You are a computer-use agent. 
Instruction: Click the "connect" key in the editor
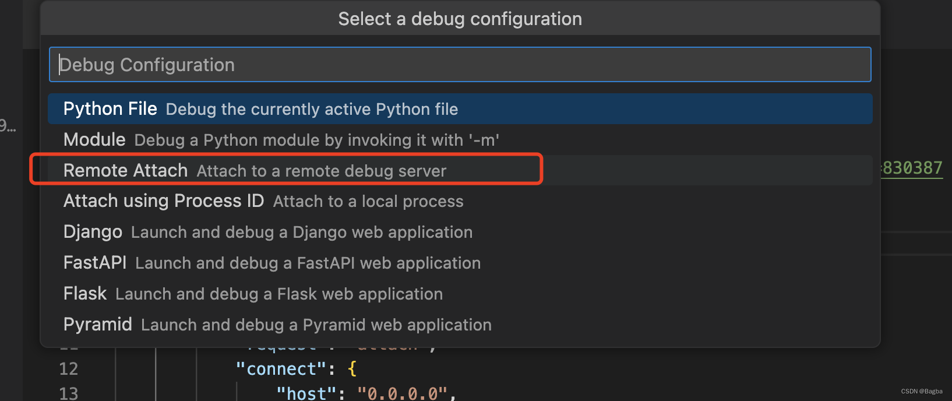coord(281,369)
